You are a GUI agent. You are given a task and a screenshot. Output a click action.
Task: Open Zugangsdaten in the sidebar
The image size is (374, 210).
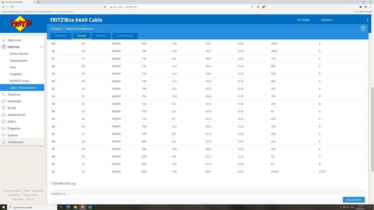(x=19, y=61)
